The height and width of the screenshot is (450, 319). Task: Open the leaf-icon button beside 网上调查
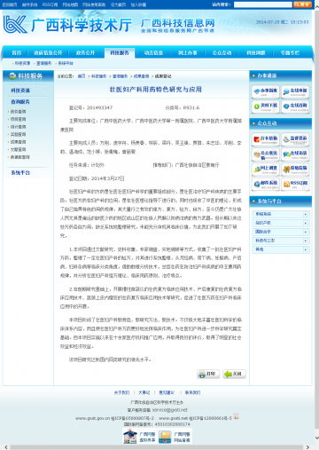(x=295, y=170)
